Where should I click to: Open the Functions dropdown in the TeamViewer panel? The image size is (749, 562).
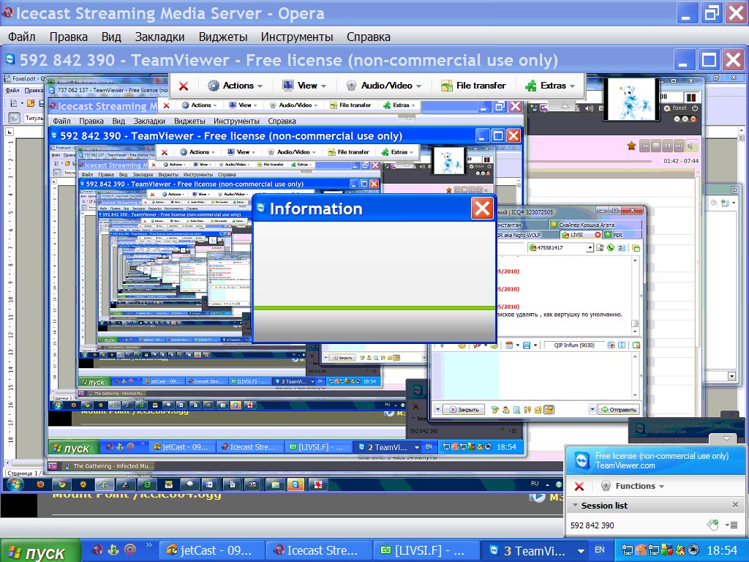tap(633, 486)
